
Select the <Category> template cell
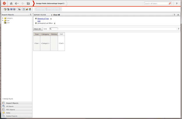click(45, 43)
